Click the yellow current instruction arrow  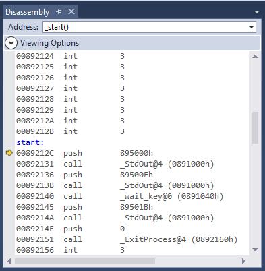pos(9,153)
